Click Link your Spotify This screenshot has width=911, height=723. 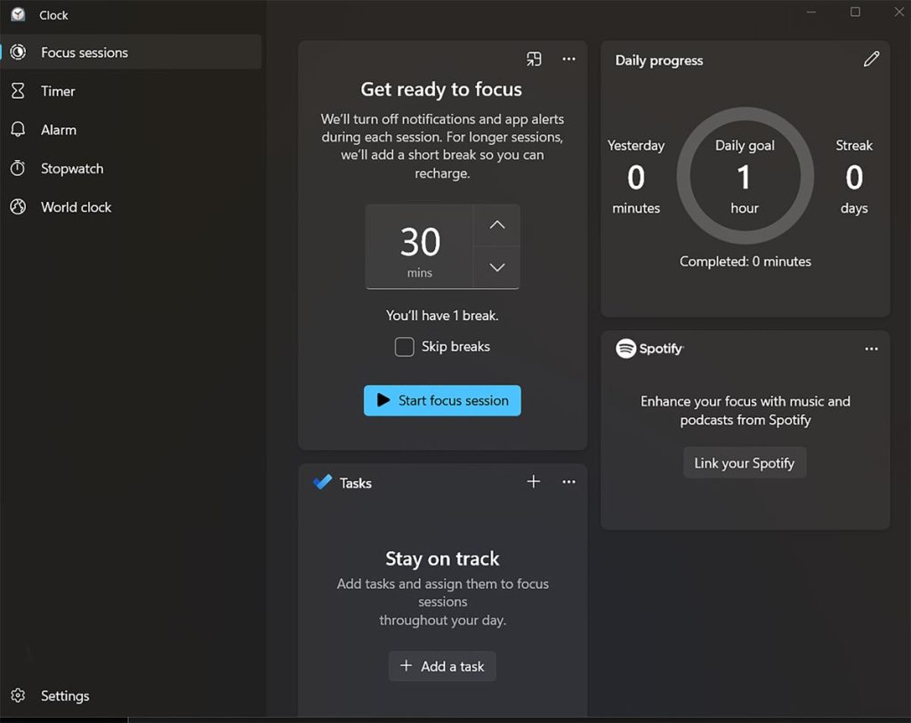[x=745, y=462]
